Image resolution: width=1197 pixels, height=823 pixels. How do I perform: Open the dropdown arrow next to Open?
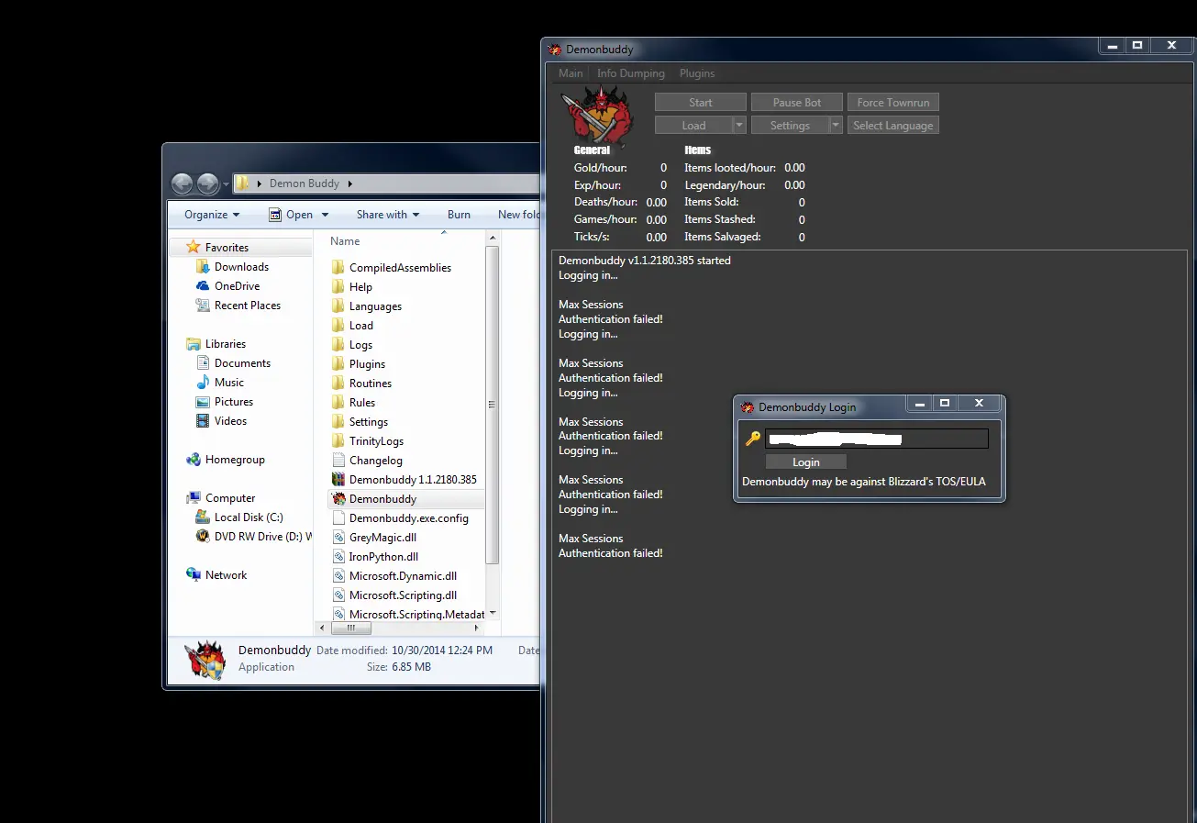coord(324,215)
